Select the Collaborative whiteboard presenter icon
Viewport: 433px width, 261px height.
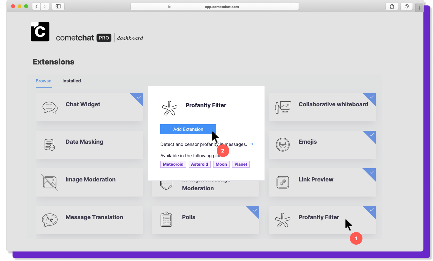tap(282, 108)
